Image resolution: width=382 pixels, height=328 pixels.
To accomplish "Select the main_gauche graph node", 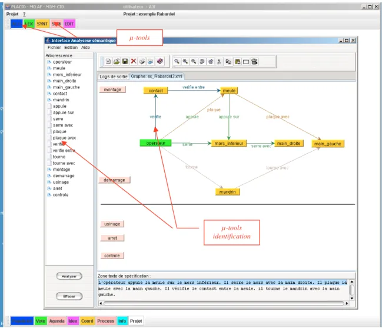I will pyautogui.click(x=328, y=144).
